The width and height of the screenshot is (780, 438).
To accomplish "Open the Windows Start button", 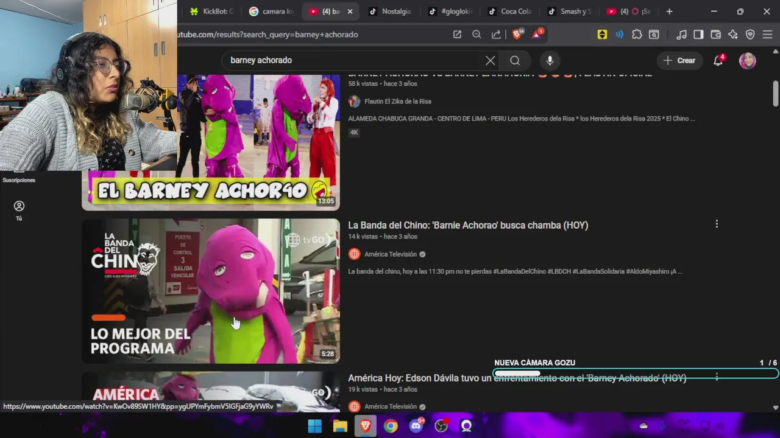I will coord(314,426).
